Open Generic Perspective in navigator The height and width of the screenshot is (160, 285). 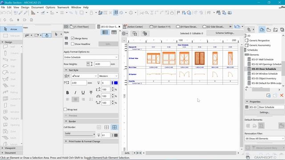point(257,40)
